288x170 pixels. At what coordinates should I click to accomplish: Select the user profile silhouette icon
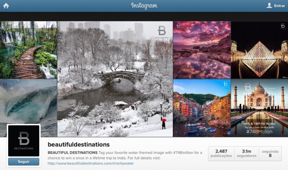[269, 5]
